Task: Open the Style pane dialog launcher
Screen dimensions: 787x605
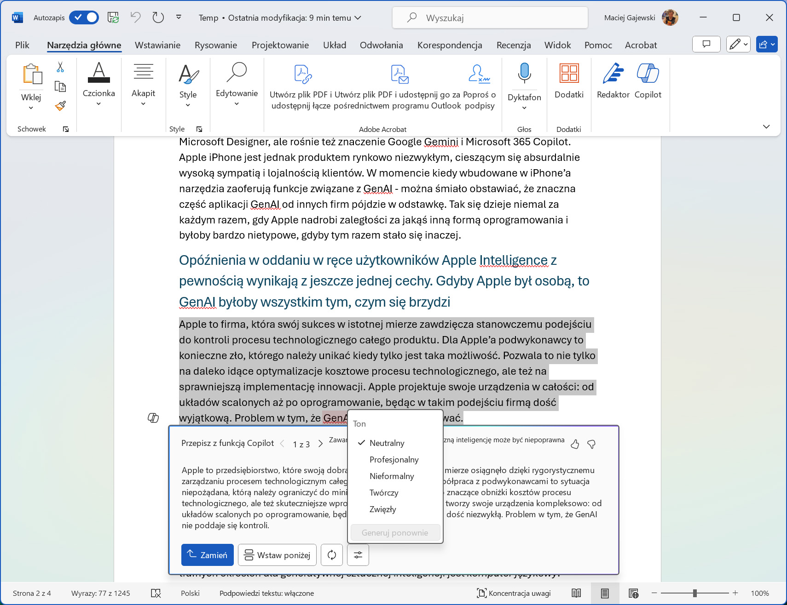Action: (x=199, y=130)
